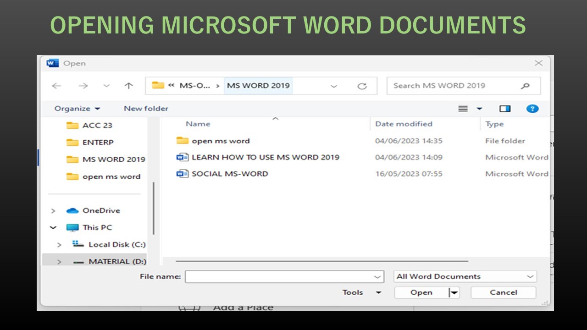This screenshot has height=330, width=587.
Task: Select LEARN HOW TO USE MS WORD 2019 file
Action: click(x=266, y=157)
